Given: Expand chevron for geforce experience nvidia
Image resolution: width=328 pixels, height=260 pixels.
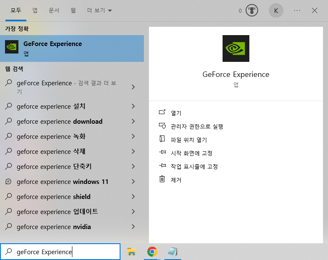Looking at the screenshot, I should pyautogui.click(x=133, y=227).
